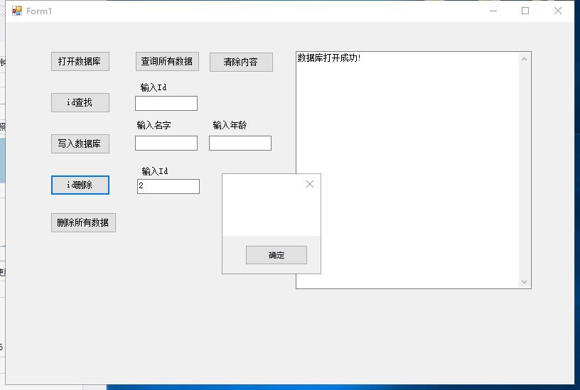Focus the 输入Id field beside id查找

(166, 104)
